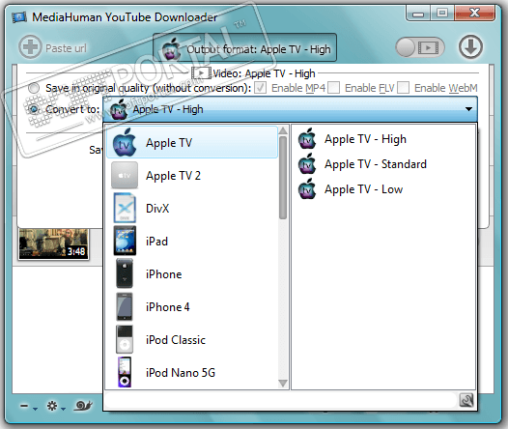Toggle Enable WebM checkbox

pyautogui.click(x=403, y=88)
